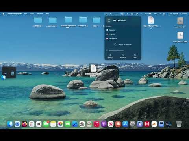Open the View menu

[32, 14]
